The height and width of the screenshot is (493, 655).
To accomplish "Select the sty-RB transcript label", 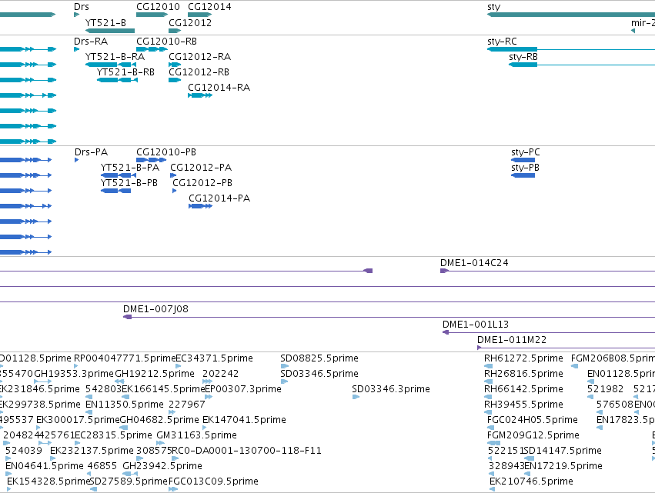I will [x=523, y=57].
